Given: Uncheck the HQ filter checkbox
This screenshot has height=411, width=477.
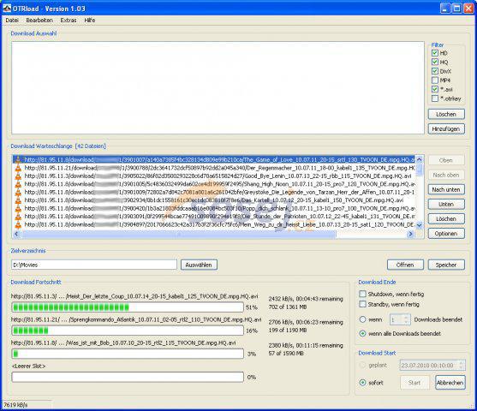Looking at the screenshot, I should coord(435,62).
